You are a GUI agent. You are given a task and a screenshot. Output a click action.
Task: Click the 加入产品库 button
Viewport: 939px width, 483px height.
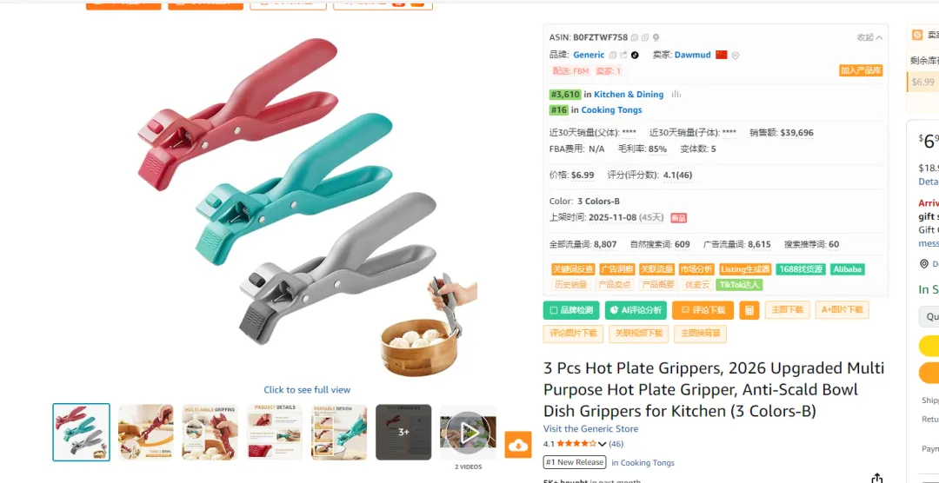click(x=861, y=70)
